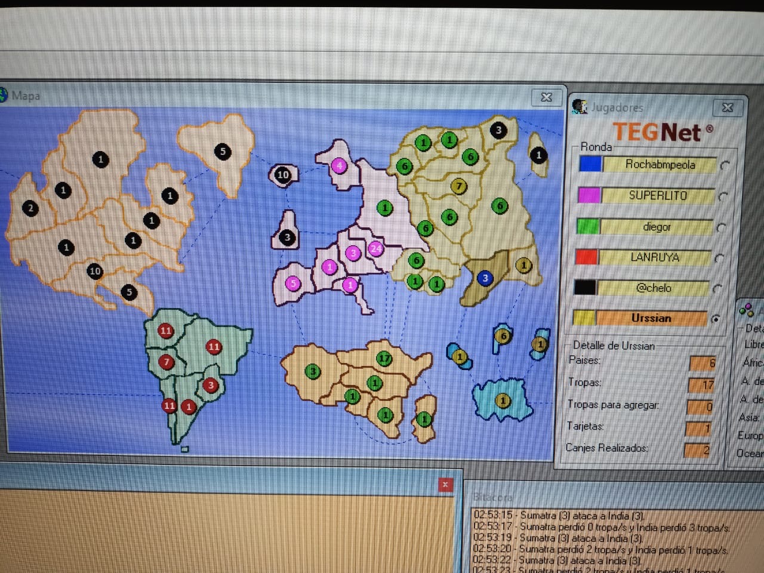
Task: Click the black swatch for @chelo
Action: point(584,287)
